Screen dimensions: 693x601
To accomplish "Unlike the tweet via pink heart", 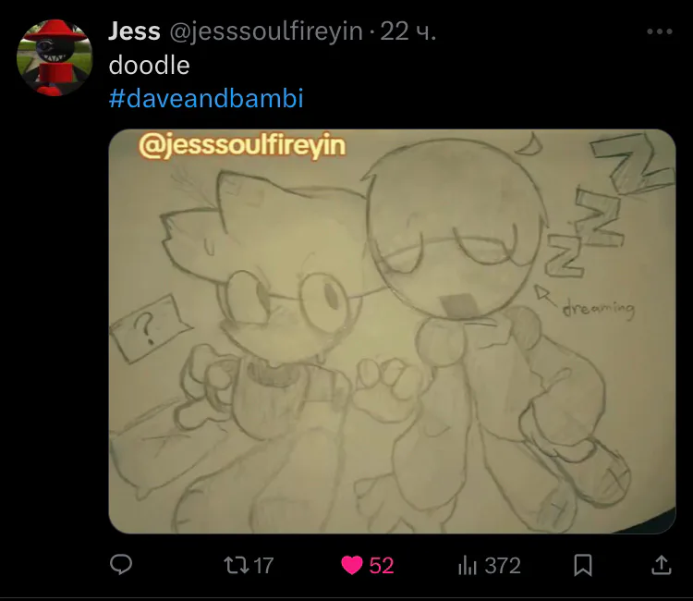I will coord(352,565).
